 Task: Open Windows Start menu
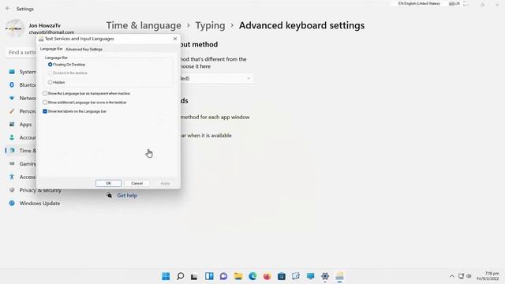click(166, 276)
